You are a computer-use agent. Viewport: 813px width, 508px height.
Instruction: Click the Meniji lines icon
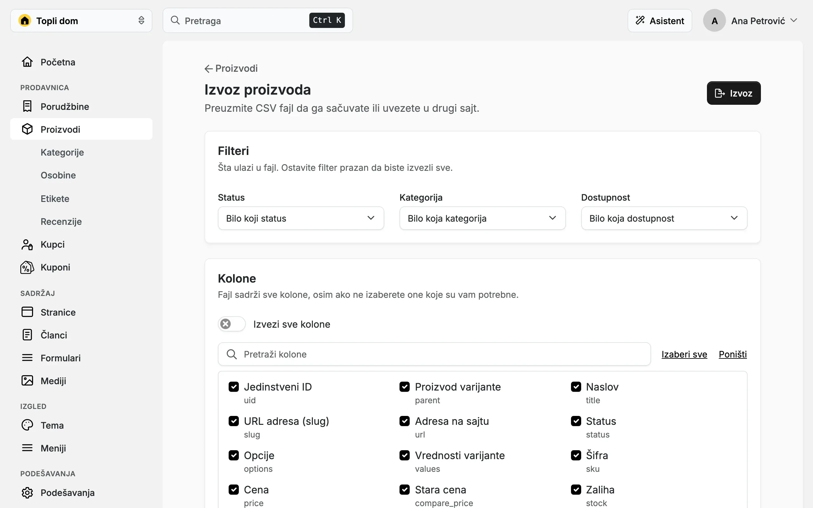click(x=27, y=448)
